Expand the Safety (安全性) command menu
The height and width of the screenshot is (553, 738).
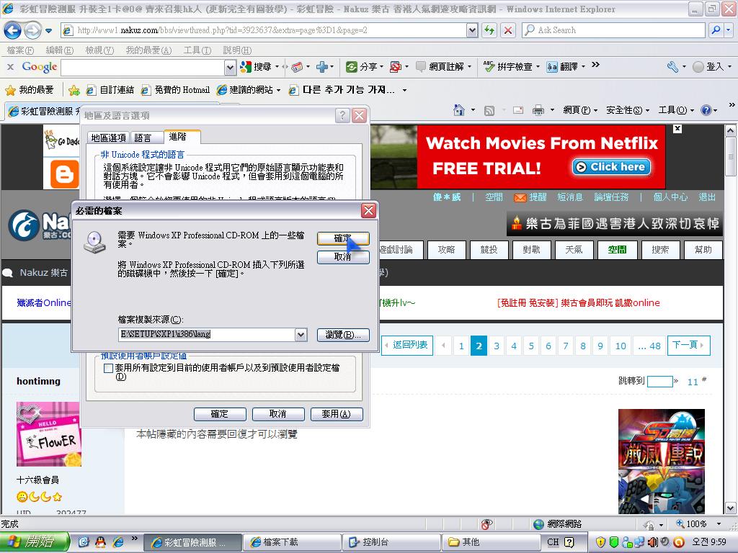click(628, 110)
